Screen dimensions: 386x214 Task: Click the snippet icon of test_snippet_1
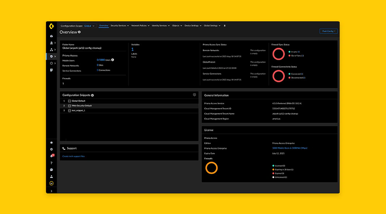point(69,110)
